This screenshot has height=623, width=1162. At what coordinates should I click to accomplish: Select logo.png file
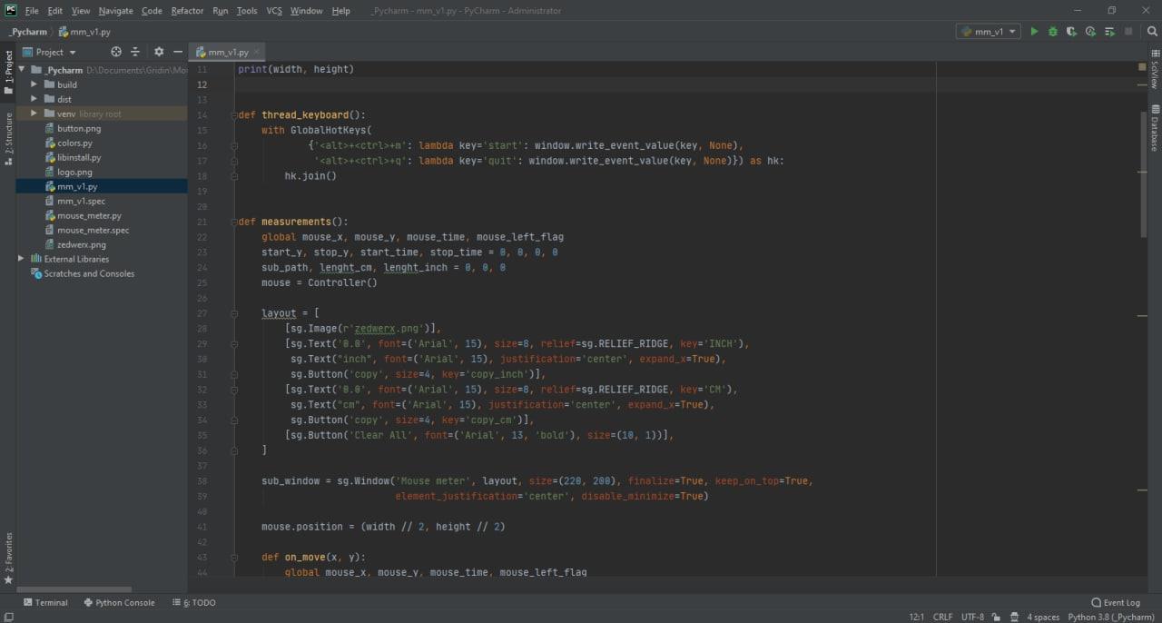(74, 172)
